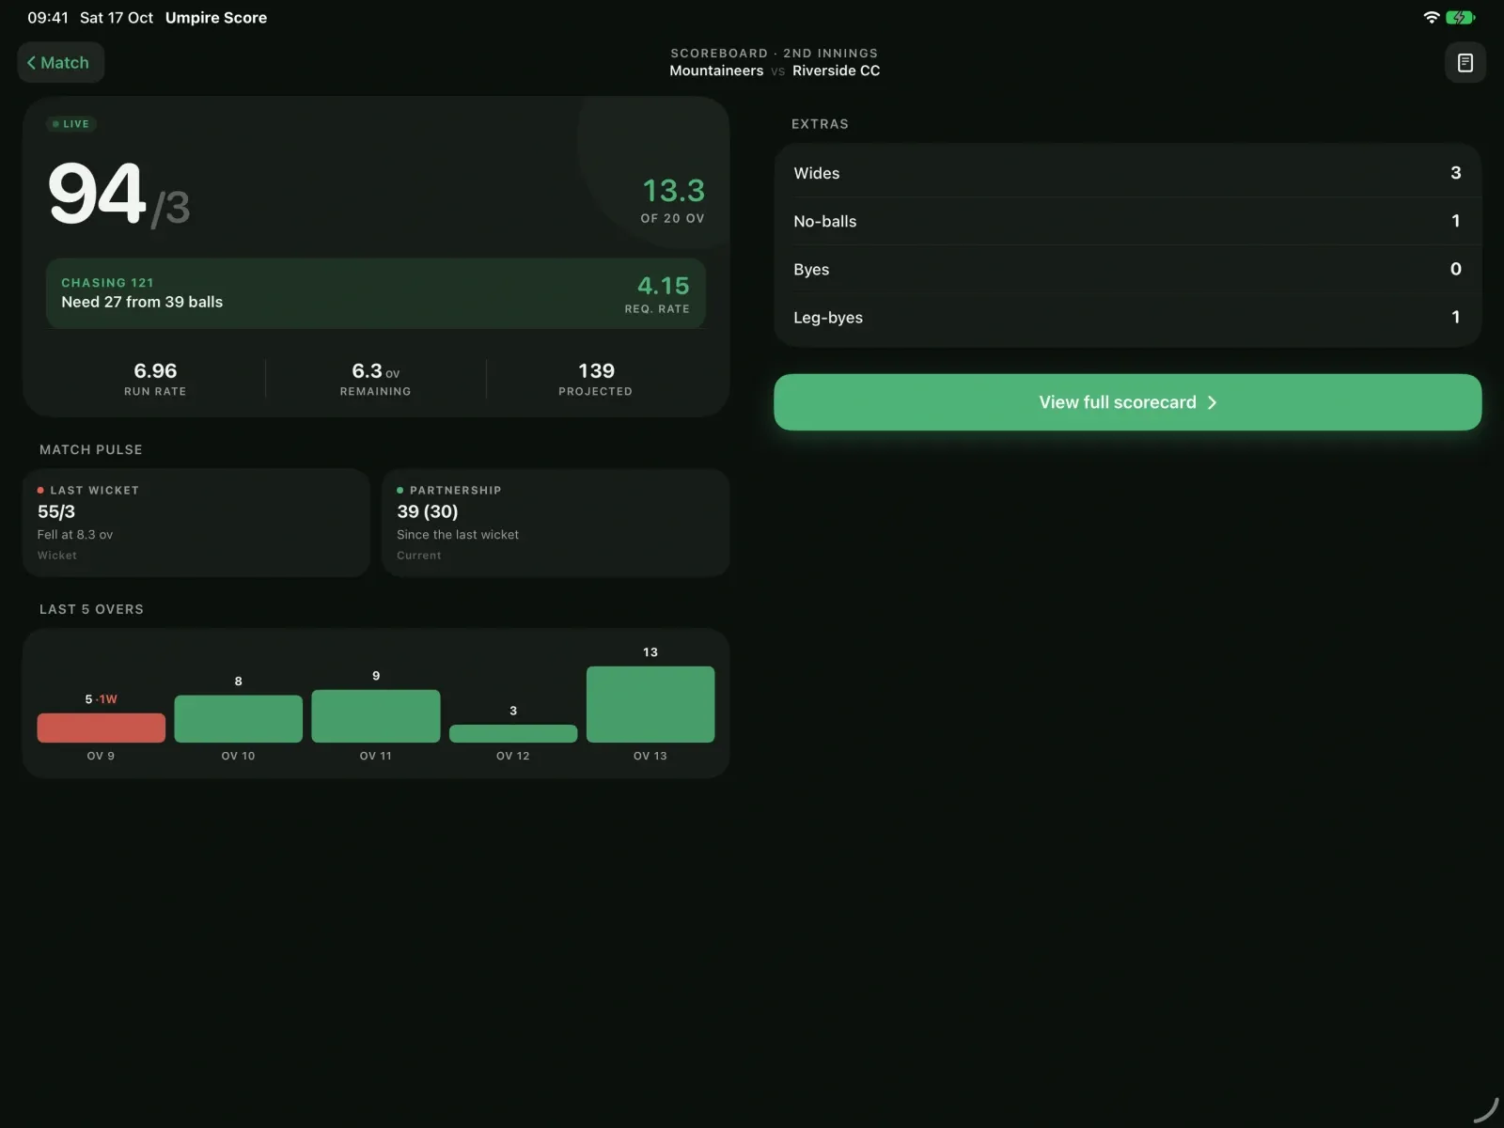
Task: Open the scorecard document icon
Action: (x=1465, y=63)
